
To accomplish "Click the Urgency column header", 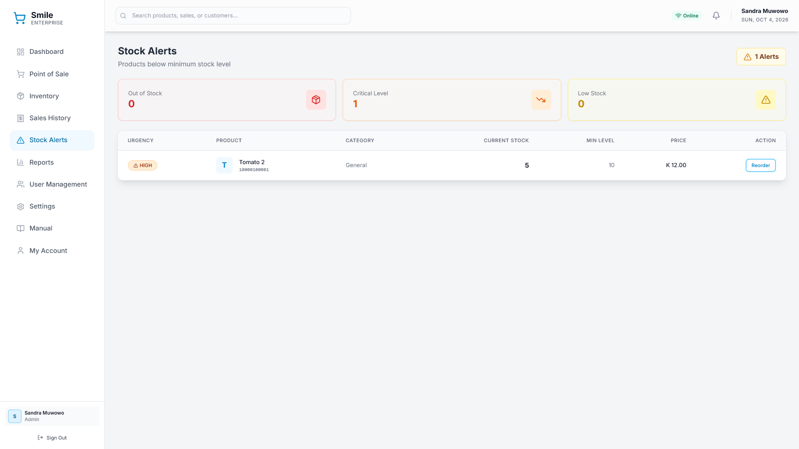I will click(141, 141).
